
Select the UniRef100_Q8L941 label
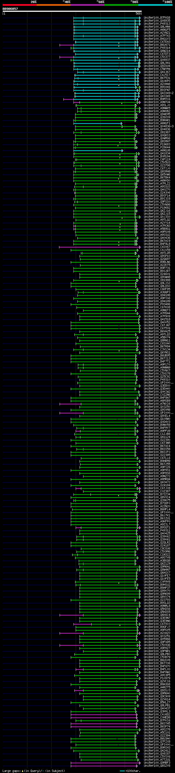pos(157,63)
